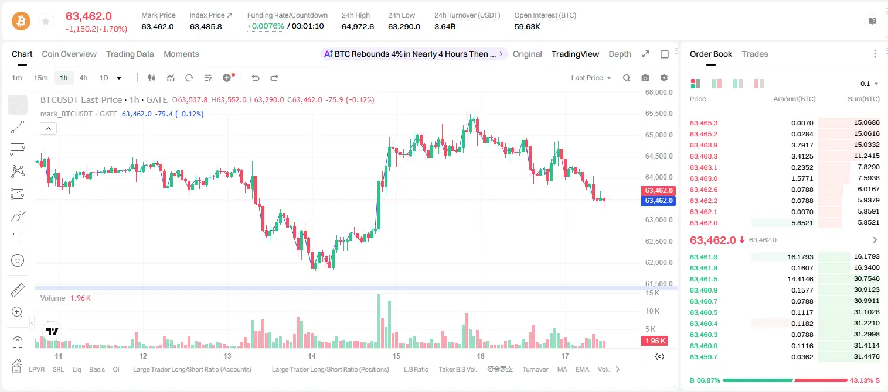Open the Coin Overview tab
The width and height of the screenshot is (888, 392).
pos(69,54)
